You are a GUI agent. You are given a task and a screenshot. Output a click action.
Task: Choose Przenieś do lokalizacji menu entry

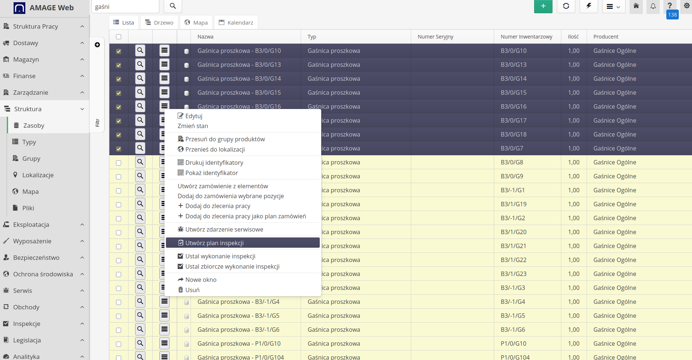tap(243, 149)
